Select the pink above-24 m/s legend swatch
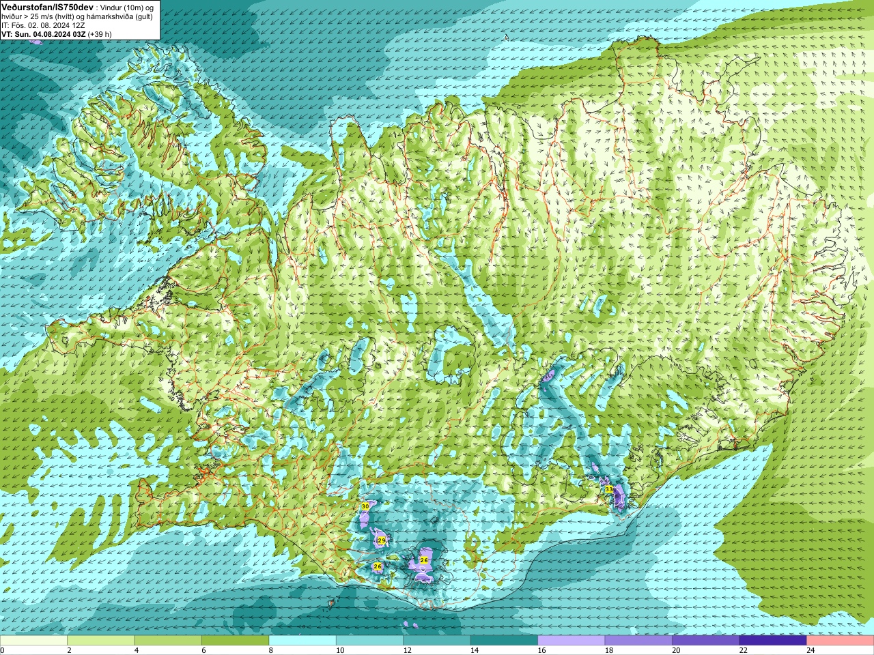 click(x=840, y=641)
